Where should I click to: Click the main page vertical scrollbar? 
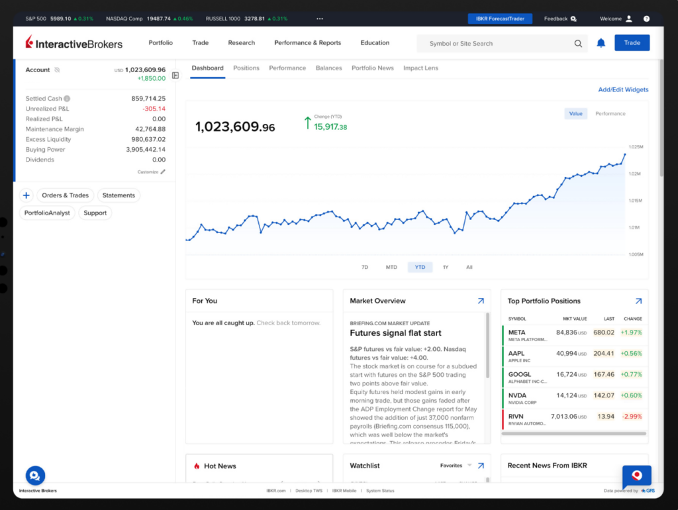tap(661, 118)
